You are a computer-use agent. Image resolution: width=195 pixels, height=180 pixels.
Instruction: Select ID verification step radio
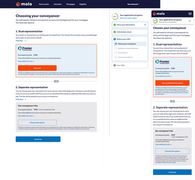(x=116, y=53)
